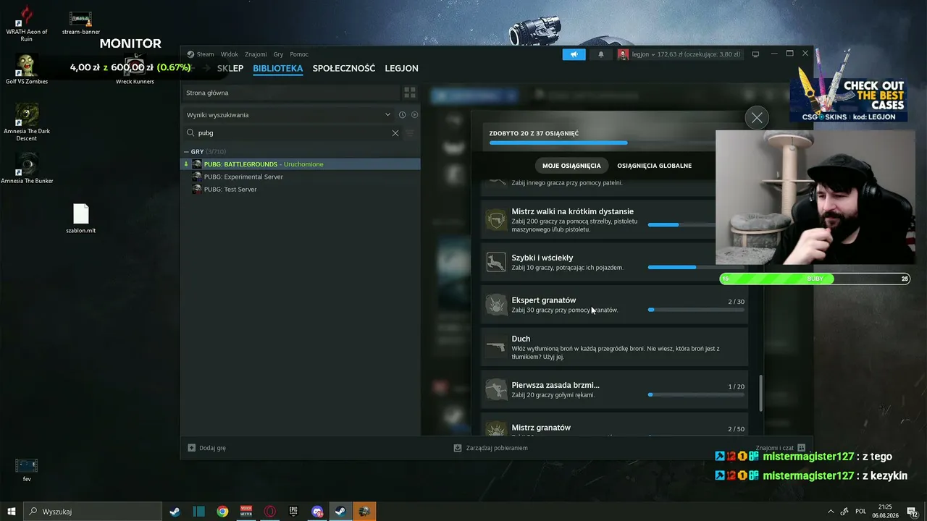
Task: Select PUBG: BATTLEGROUNDS in the library list
Action: (301, 164)
